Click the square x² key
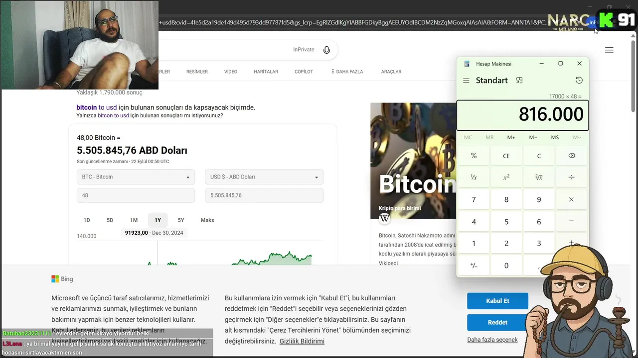The width and height of the screenshot is (638, 358). pos(506,178)
